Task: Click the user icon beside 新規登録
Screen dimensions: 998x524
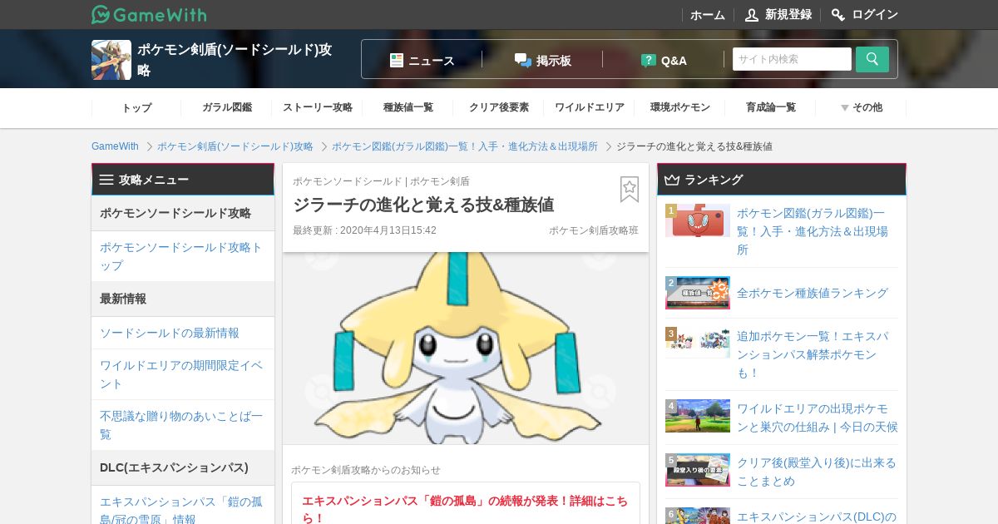Action: 752,14
